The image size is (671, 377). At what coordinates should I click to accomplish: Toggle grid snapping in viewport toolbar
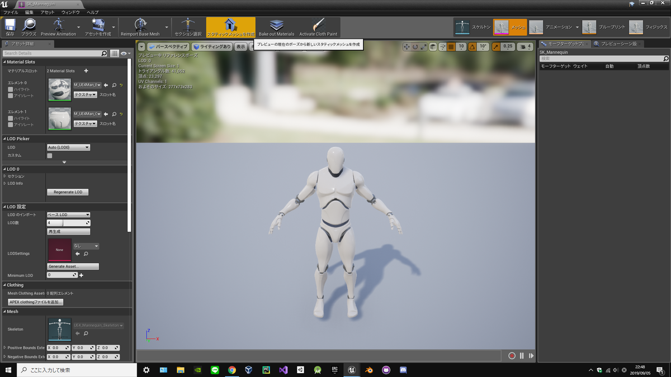(x=451, y=47)
